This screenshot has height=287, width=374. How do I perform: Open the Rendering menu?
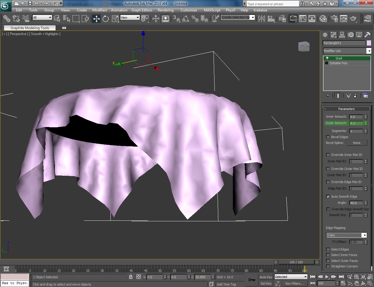point(165,10)
